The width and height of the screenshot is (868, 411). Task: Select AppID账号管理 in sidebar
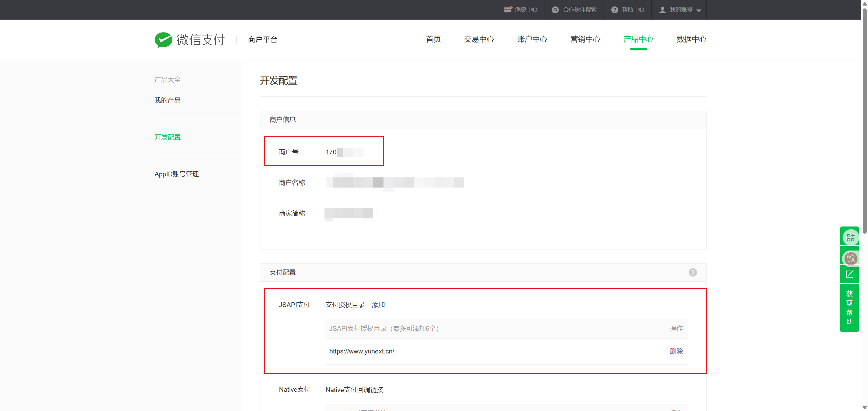[177, 174]
